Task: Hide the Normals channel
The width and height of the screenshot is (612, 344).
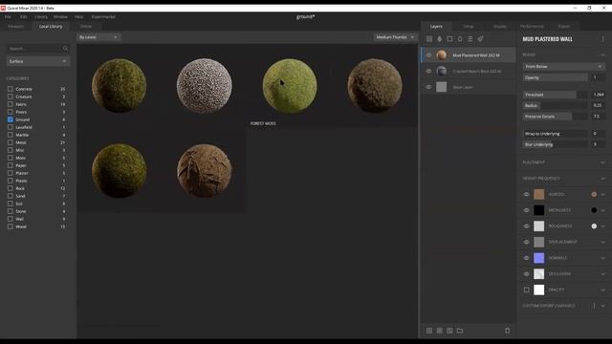Action: click(x=527, y=258)
